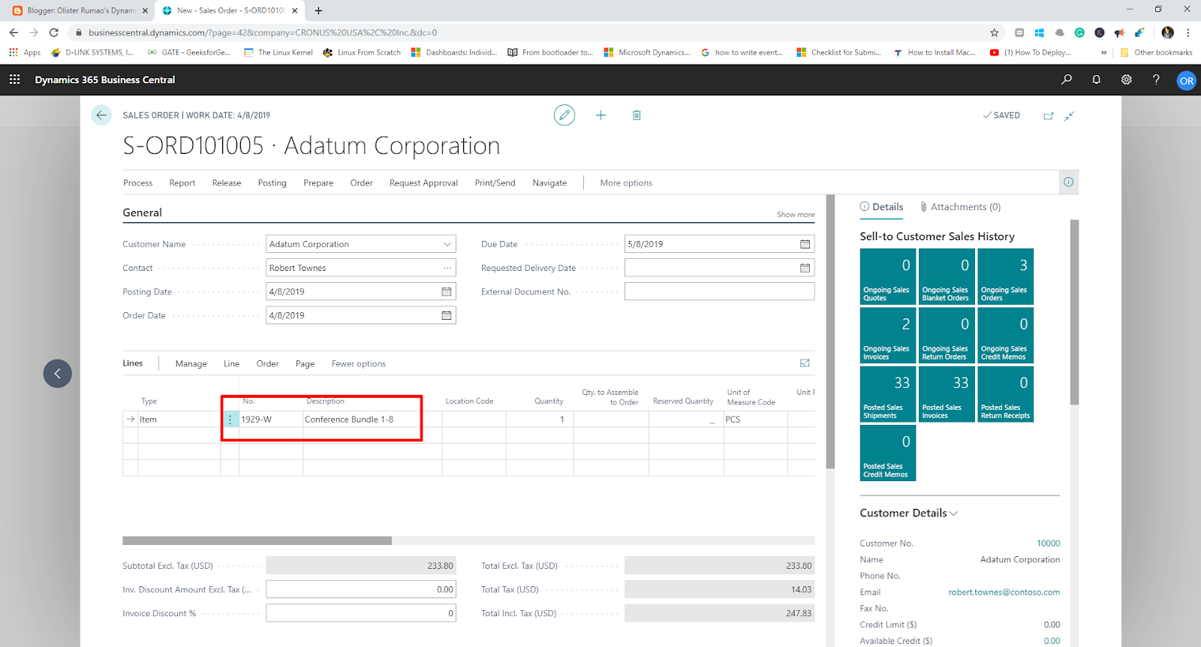Open the Other bookmarks folder
This screenshot has height=647, width=1201.
[1156, 53]
